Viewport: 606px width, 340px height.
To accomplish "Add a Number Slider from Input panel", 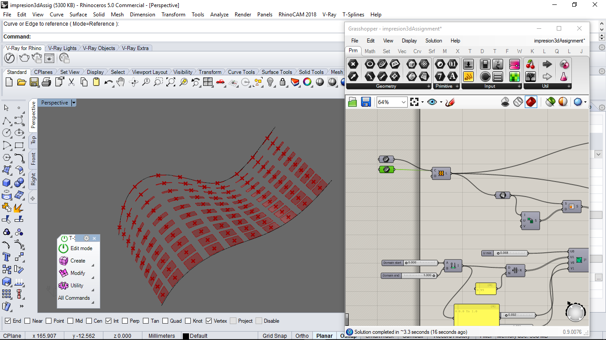I will point(468,64).
